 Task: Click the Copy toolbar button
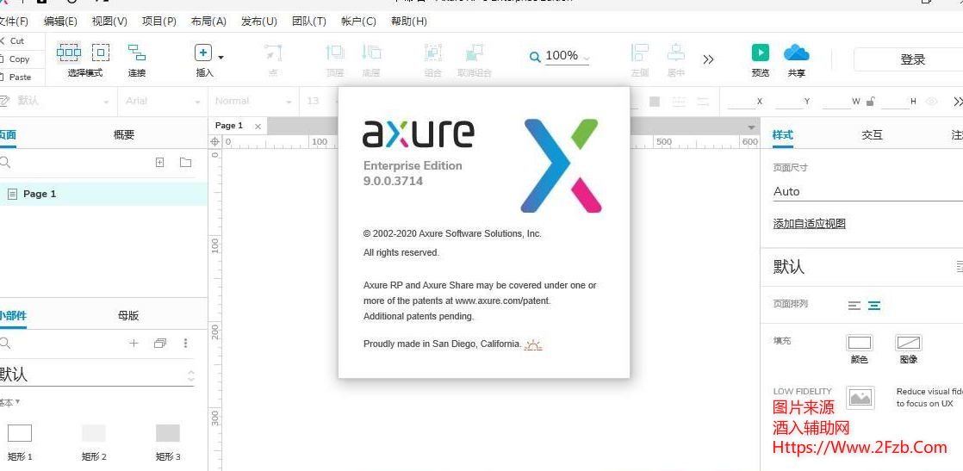[15, 59]
